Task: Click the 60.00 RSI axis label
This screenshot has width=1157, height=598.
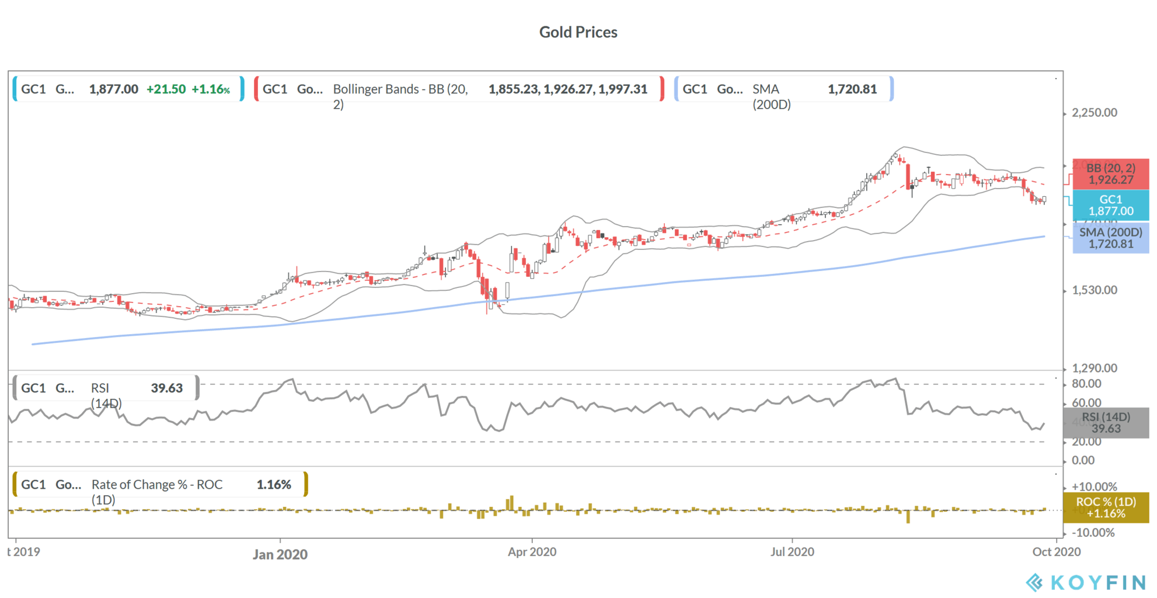Action: click(1086, 403)
